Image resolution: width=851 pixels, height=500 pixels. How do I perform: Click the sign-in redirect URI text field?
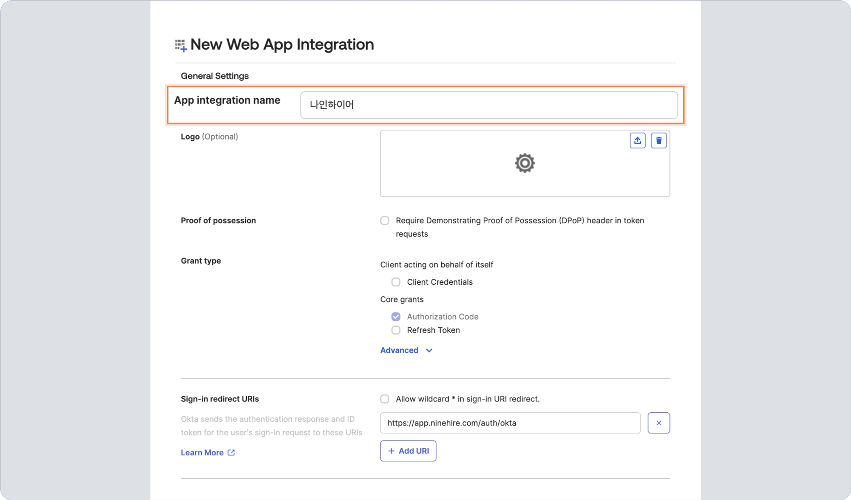510,423
